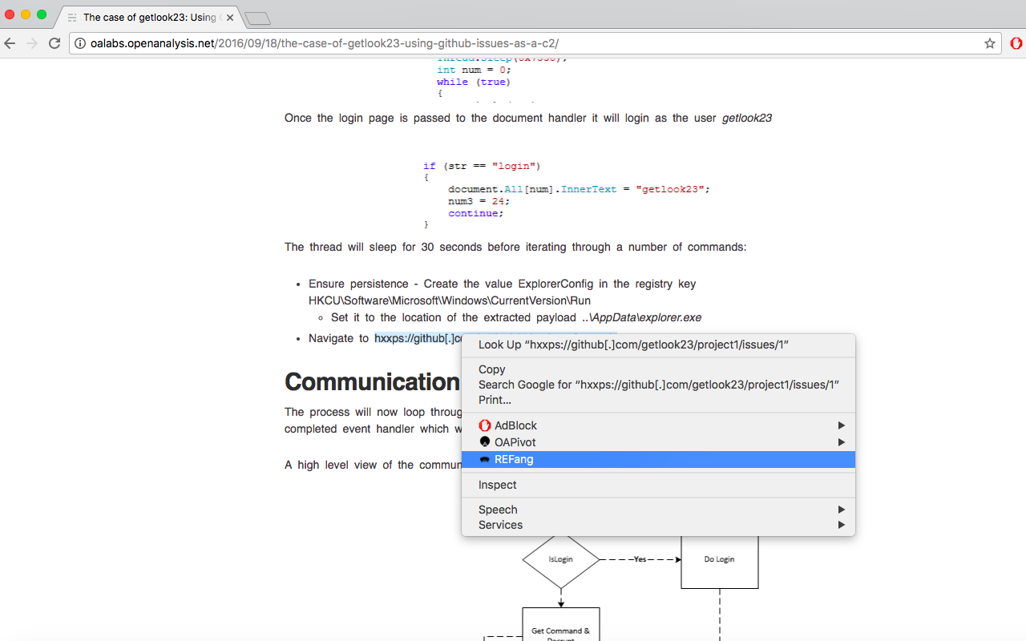The height and width of the screenshot is (641, 1026).
Task: Open a new browser tab
Action: [256, 18]
